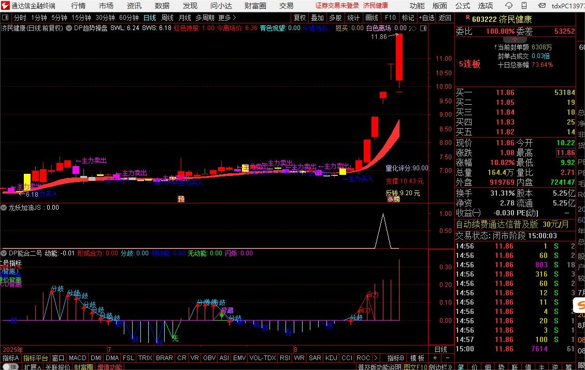
Task: Click the 统计 statistics button
Action: [353, 18]
